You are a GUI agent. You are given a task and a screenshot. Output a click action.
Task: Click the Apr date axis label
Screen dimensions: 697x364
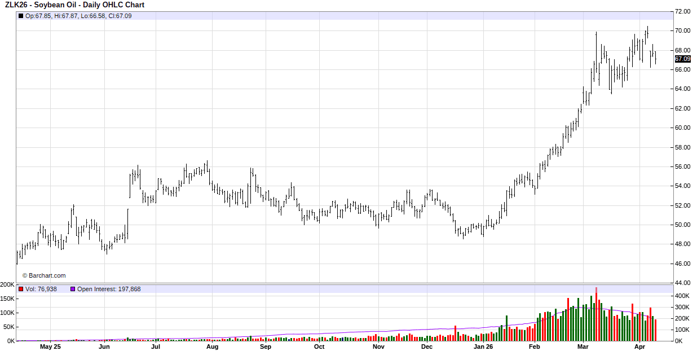[639, 347]
